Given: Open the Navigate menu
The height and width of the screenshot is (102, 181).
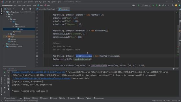Looking at the screenshot, I should point(20,2).
